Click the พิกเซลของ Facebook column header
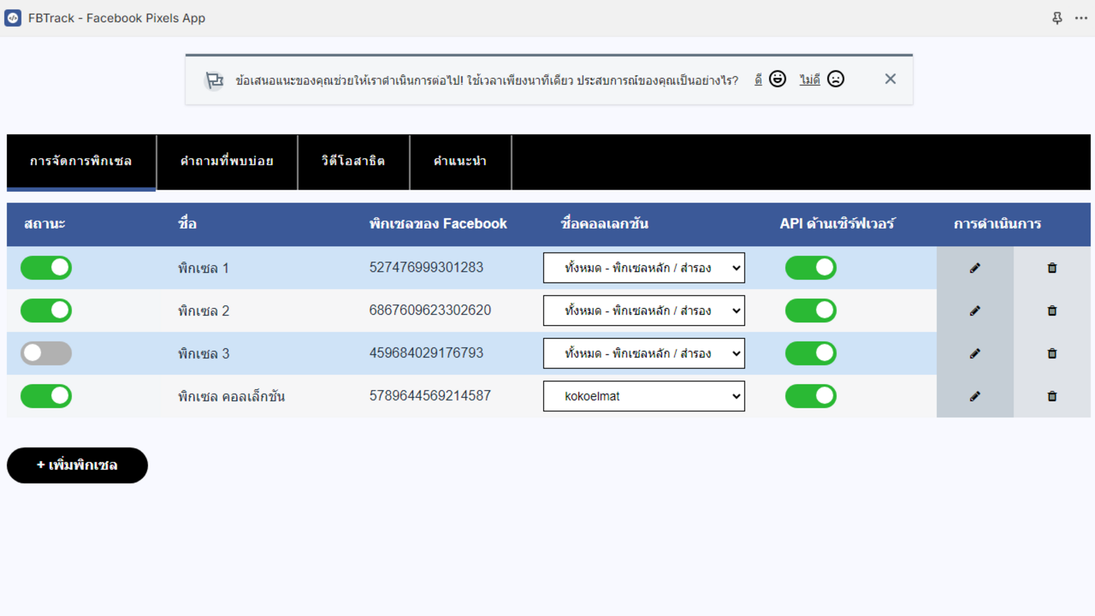Image resolution: width=1095 pixels, height=616 pixels. click(438, 224)
